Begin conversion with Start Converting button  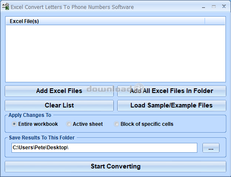coord(115,166)
